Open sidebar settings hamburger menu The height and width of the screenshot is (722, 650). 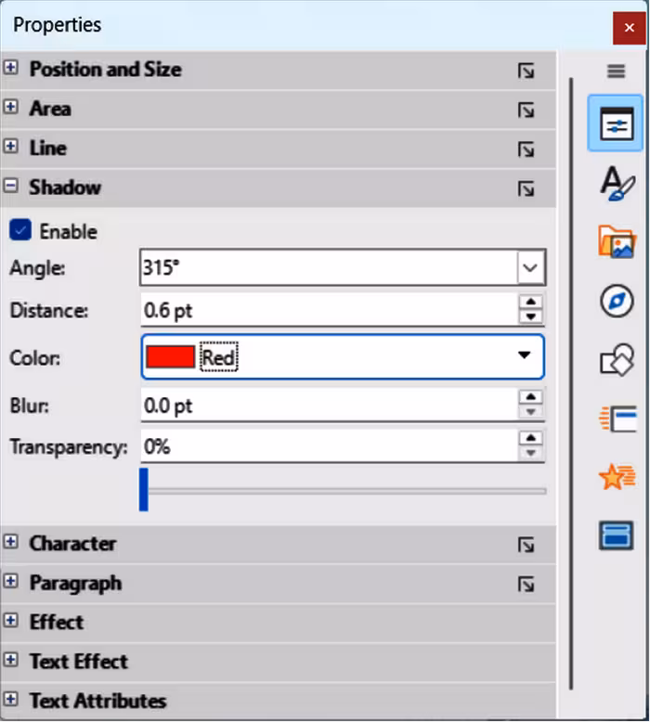[x=616, y=71]
